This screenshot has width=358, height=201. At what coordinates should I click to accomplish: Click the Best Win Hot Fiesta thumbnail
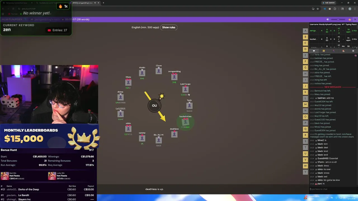4,176
